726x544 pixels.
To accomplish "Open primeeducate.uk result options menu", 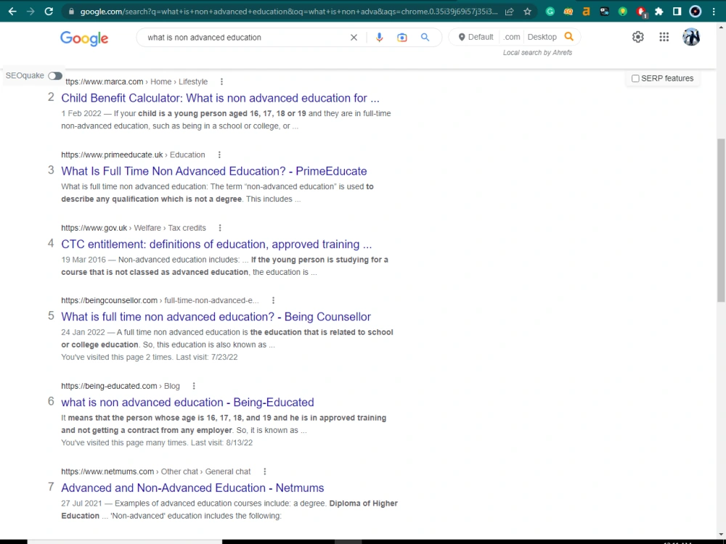I will [219, 155].
